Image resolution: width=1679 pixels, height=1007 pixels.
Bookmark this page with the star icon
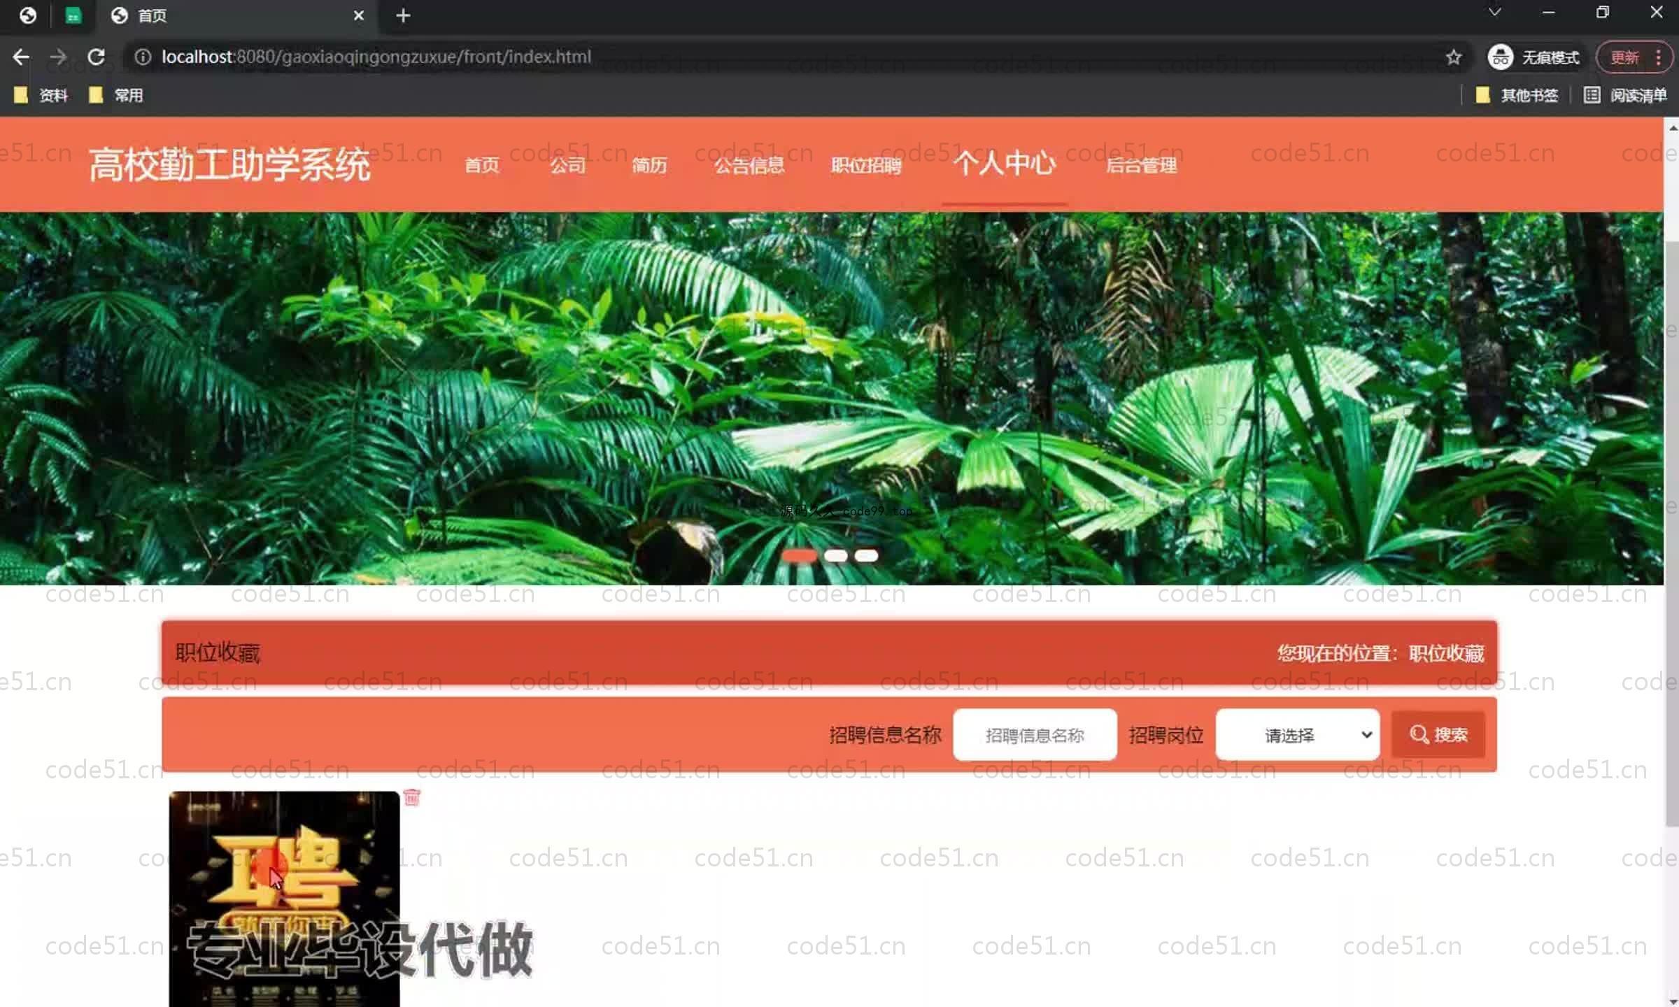pyautogui.click(x=1454, y=57)
